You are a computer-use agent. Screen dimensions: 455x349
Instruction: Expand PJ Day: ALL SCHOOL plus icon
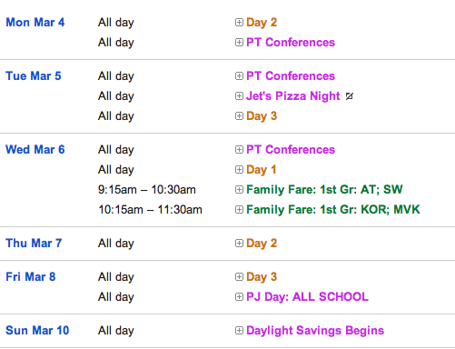point(239,297)
